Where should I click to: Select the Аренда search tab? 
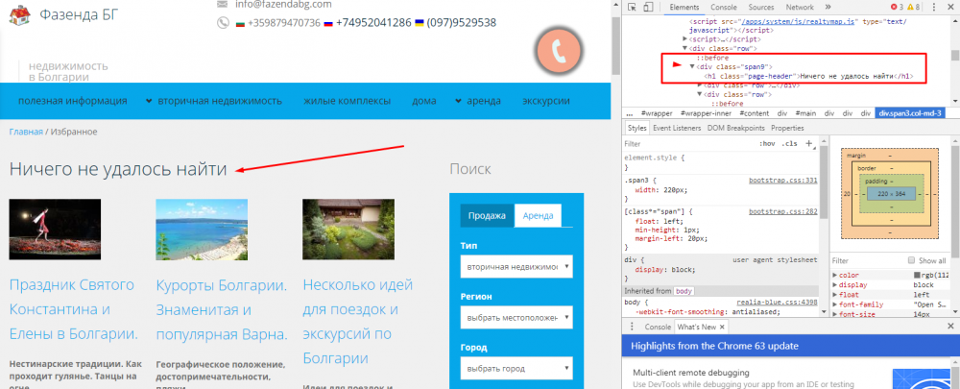point(539,216)
